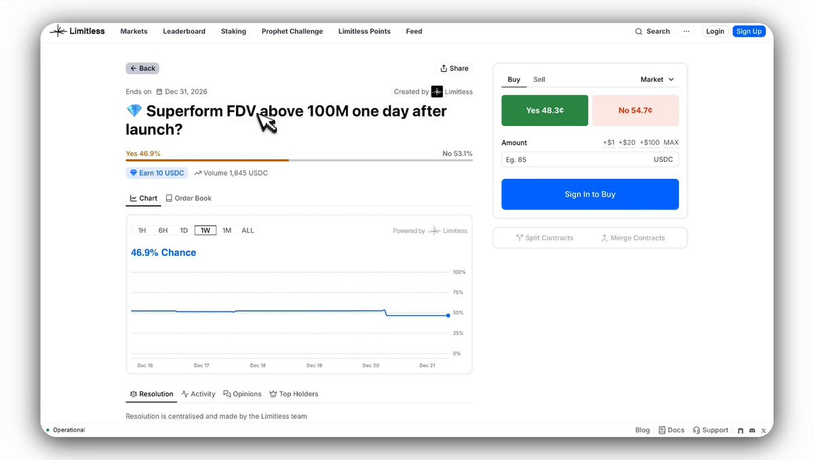Go to Staking
This screenshot has width=814, height=460.
233,31
